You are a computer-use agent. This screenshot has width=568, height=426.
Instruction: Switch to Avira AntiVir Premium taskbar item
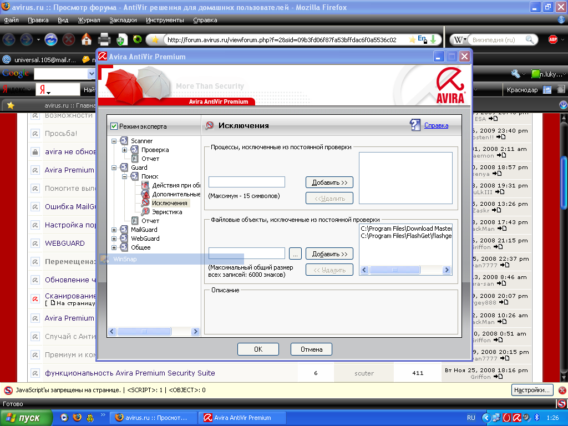[242, 418]
